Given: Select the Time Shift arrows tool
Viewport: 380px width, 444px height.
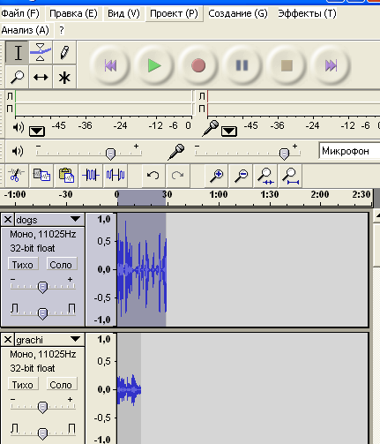Looking at the screenshot, I should [41, 77].
